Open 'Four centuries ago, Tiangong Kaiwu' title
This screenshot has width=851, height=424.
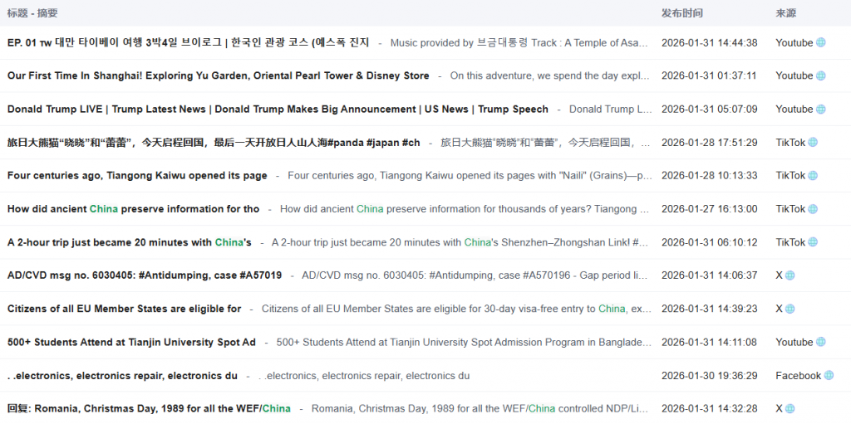click(x=137, y=175)
